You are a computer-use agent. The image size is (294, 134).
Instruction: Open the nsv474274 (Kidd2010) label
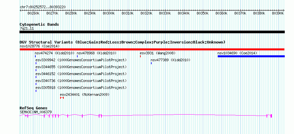[55, 53]
